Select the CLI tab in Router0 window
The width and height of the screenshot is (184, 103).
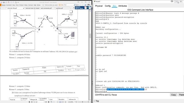pos(114,6)
